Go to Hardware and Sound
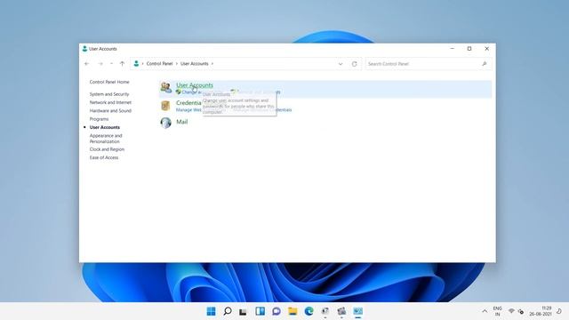Image resolution: width=569 pixels, height=320 pixels. click(x=110, y=110)
